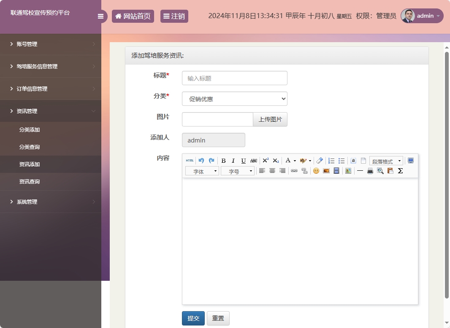450x328 pixels.
Task: Select the insert formula Σ icon
Action: [400, 171]
